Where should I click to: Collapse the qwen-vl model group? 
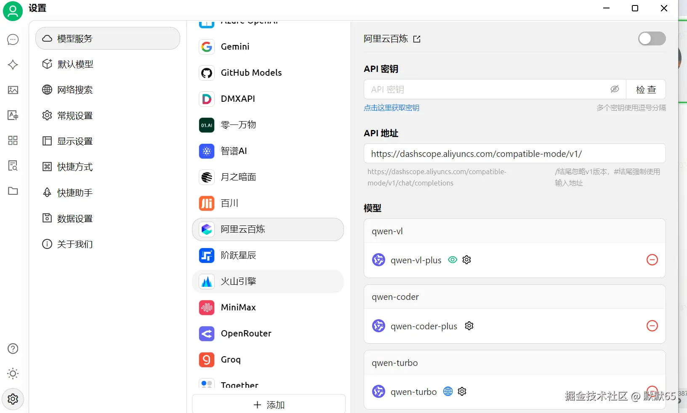click(514, 231)
